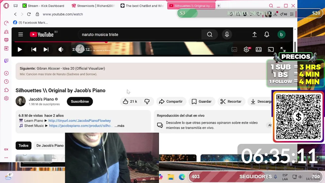Skip to next video
325x183 pixels.
46,50
